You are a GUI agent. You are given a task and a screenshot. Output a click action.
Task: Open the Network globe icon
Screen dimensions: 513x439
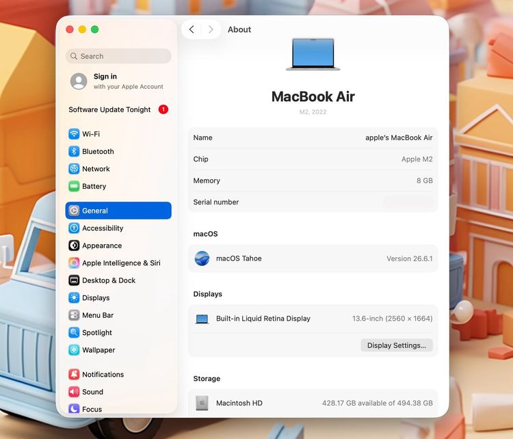(74, 169)
